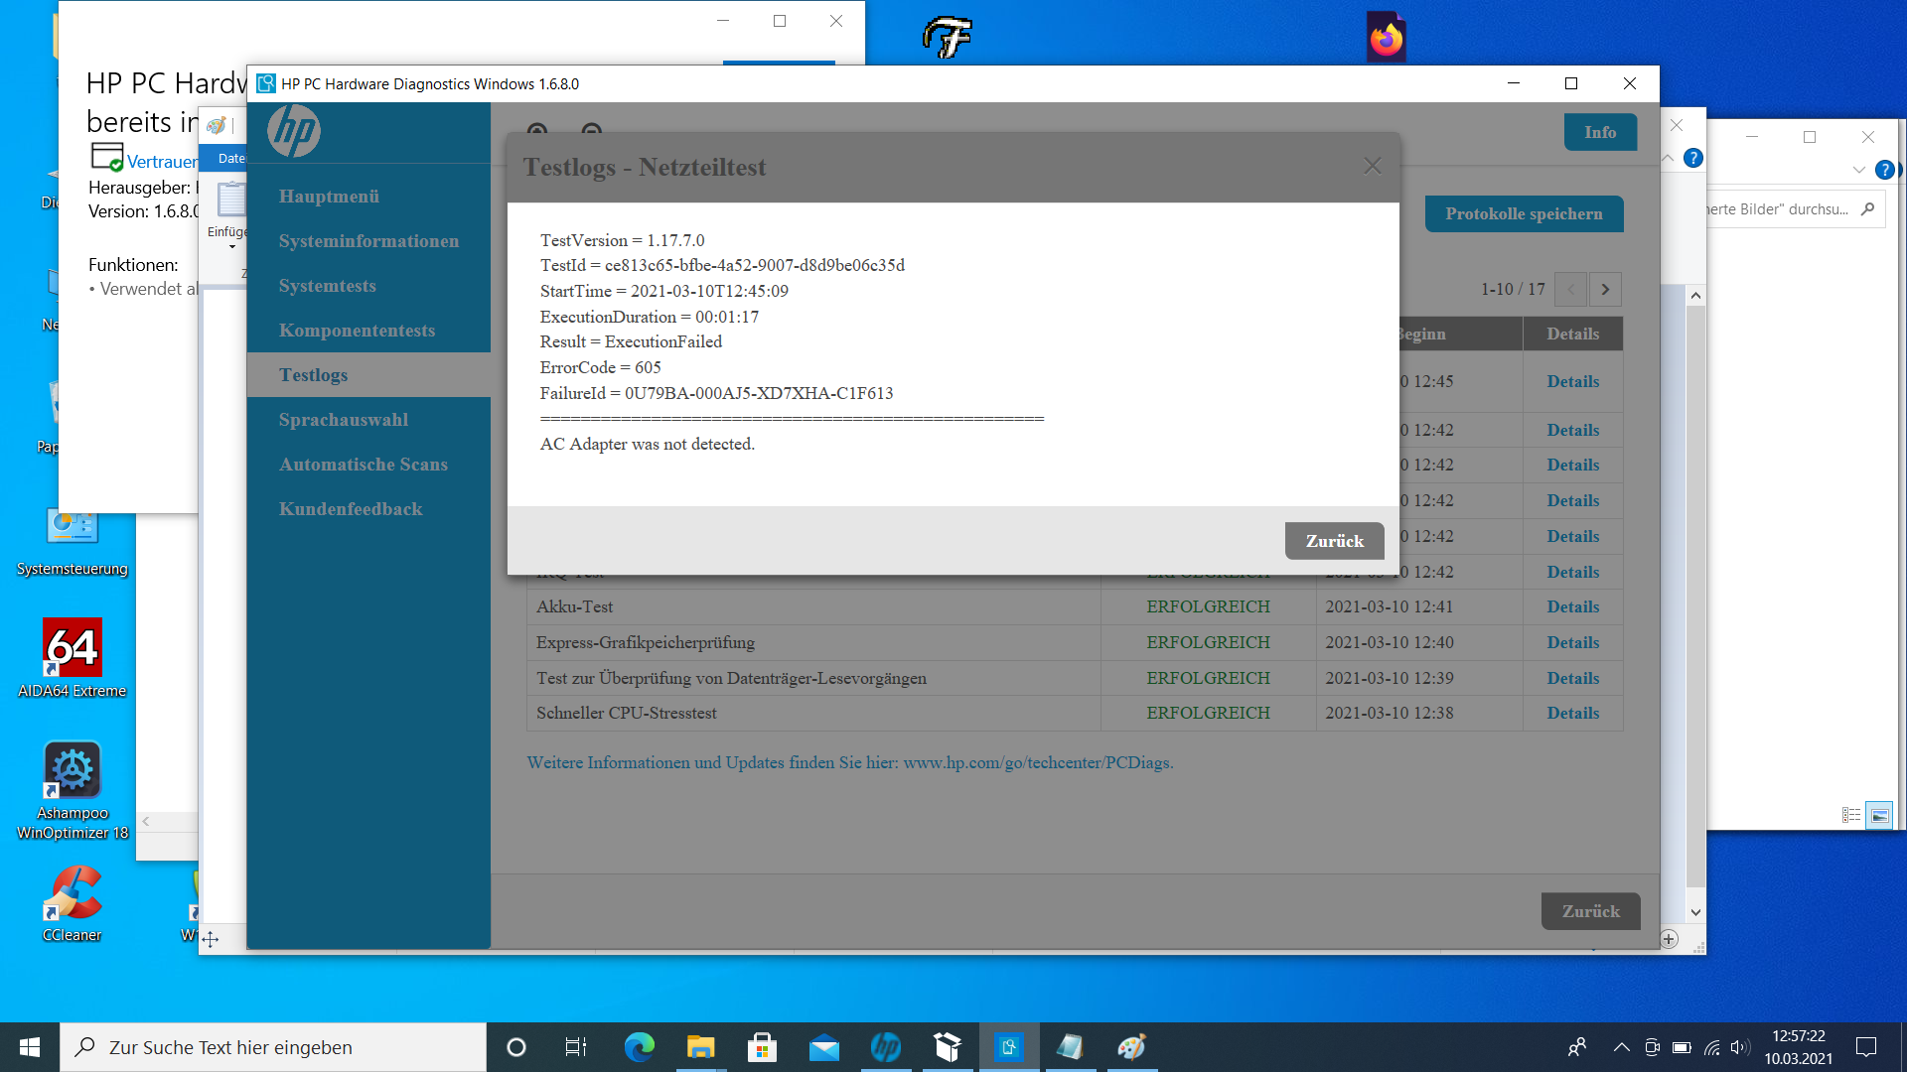
Task: Click the Protokolle speichern button
Action: pos(1524,213)
